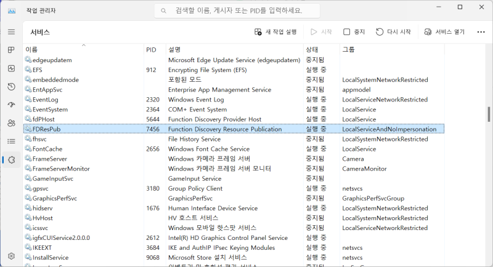This screenshot has height=267, width=493.
Task: Click the 시작 service button
Action: point(321,32)
